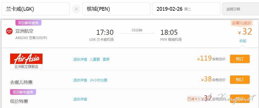Open departure date picker 2019-02-26
This screenshot has height=108, width=259.
click(186, 9)
